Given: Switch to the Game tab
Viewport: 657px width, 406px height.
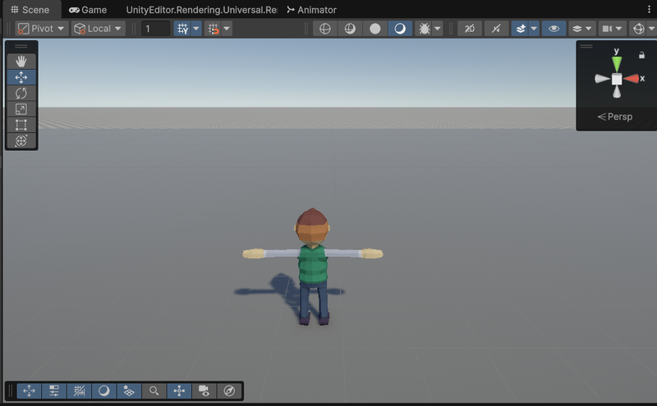Looking at the screenshot, I should [88, 10].
